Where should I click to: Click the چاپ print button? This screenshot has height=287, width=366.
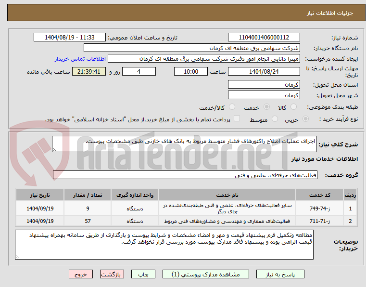tap(143, 274)
